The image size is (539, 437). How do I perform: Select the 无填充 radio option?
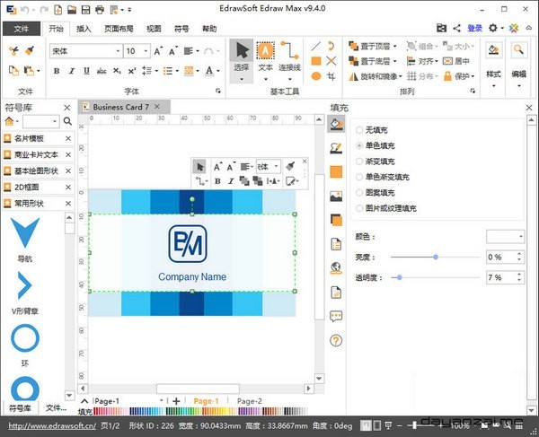coord(360,129)
